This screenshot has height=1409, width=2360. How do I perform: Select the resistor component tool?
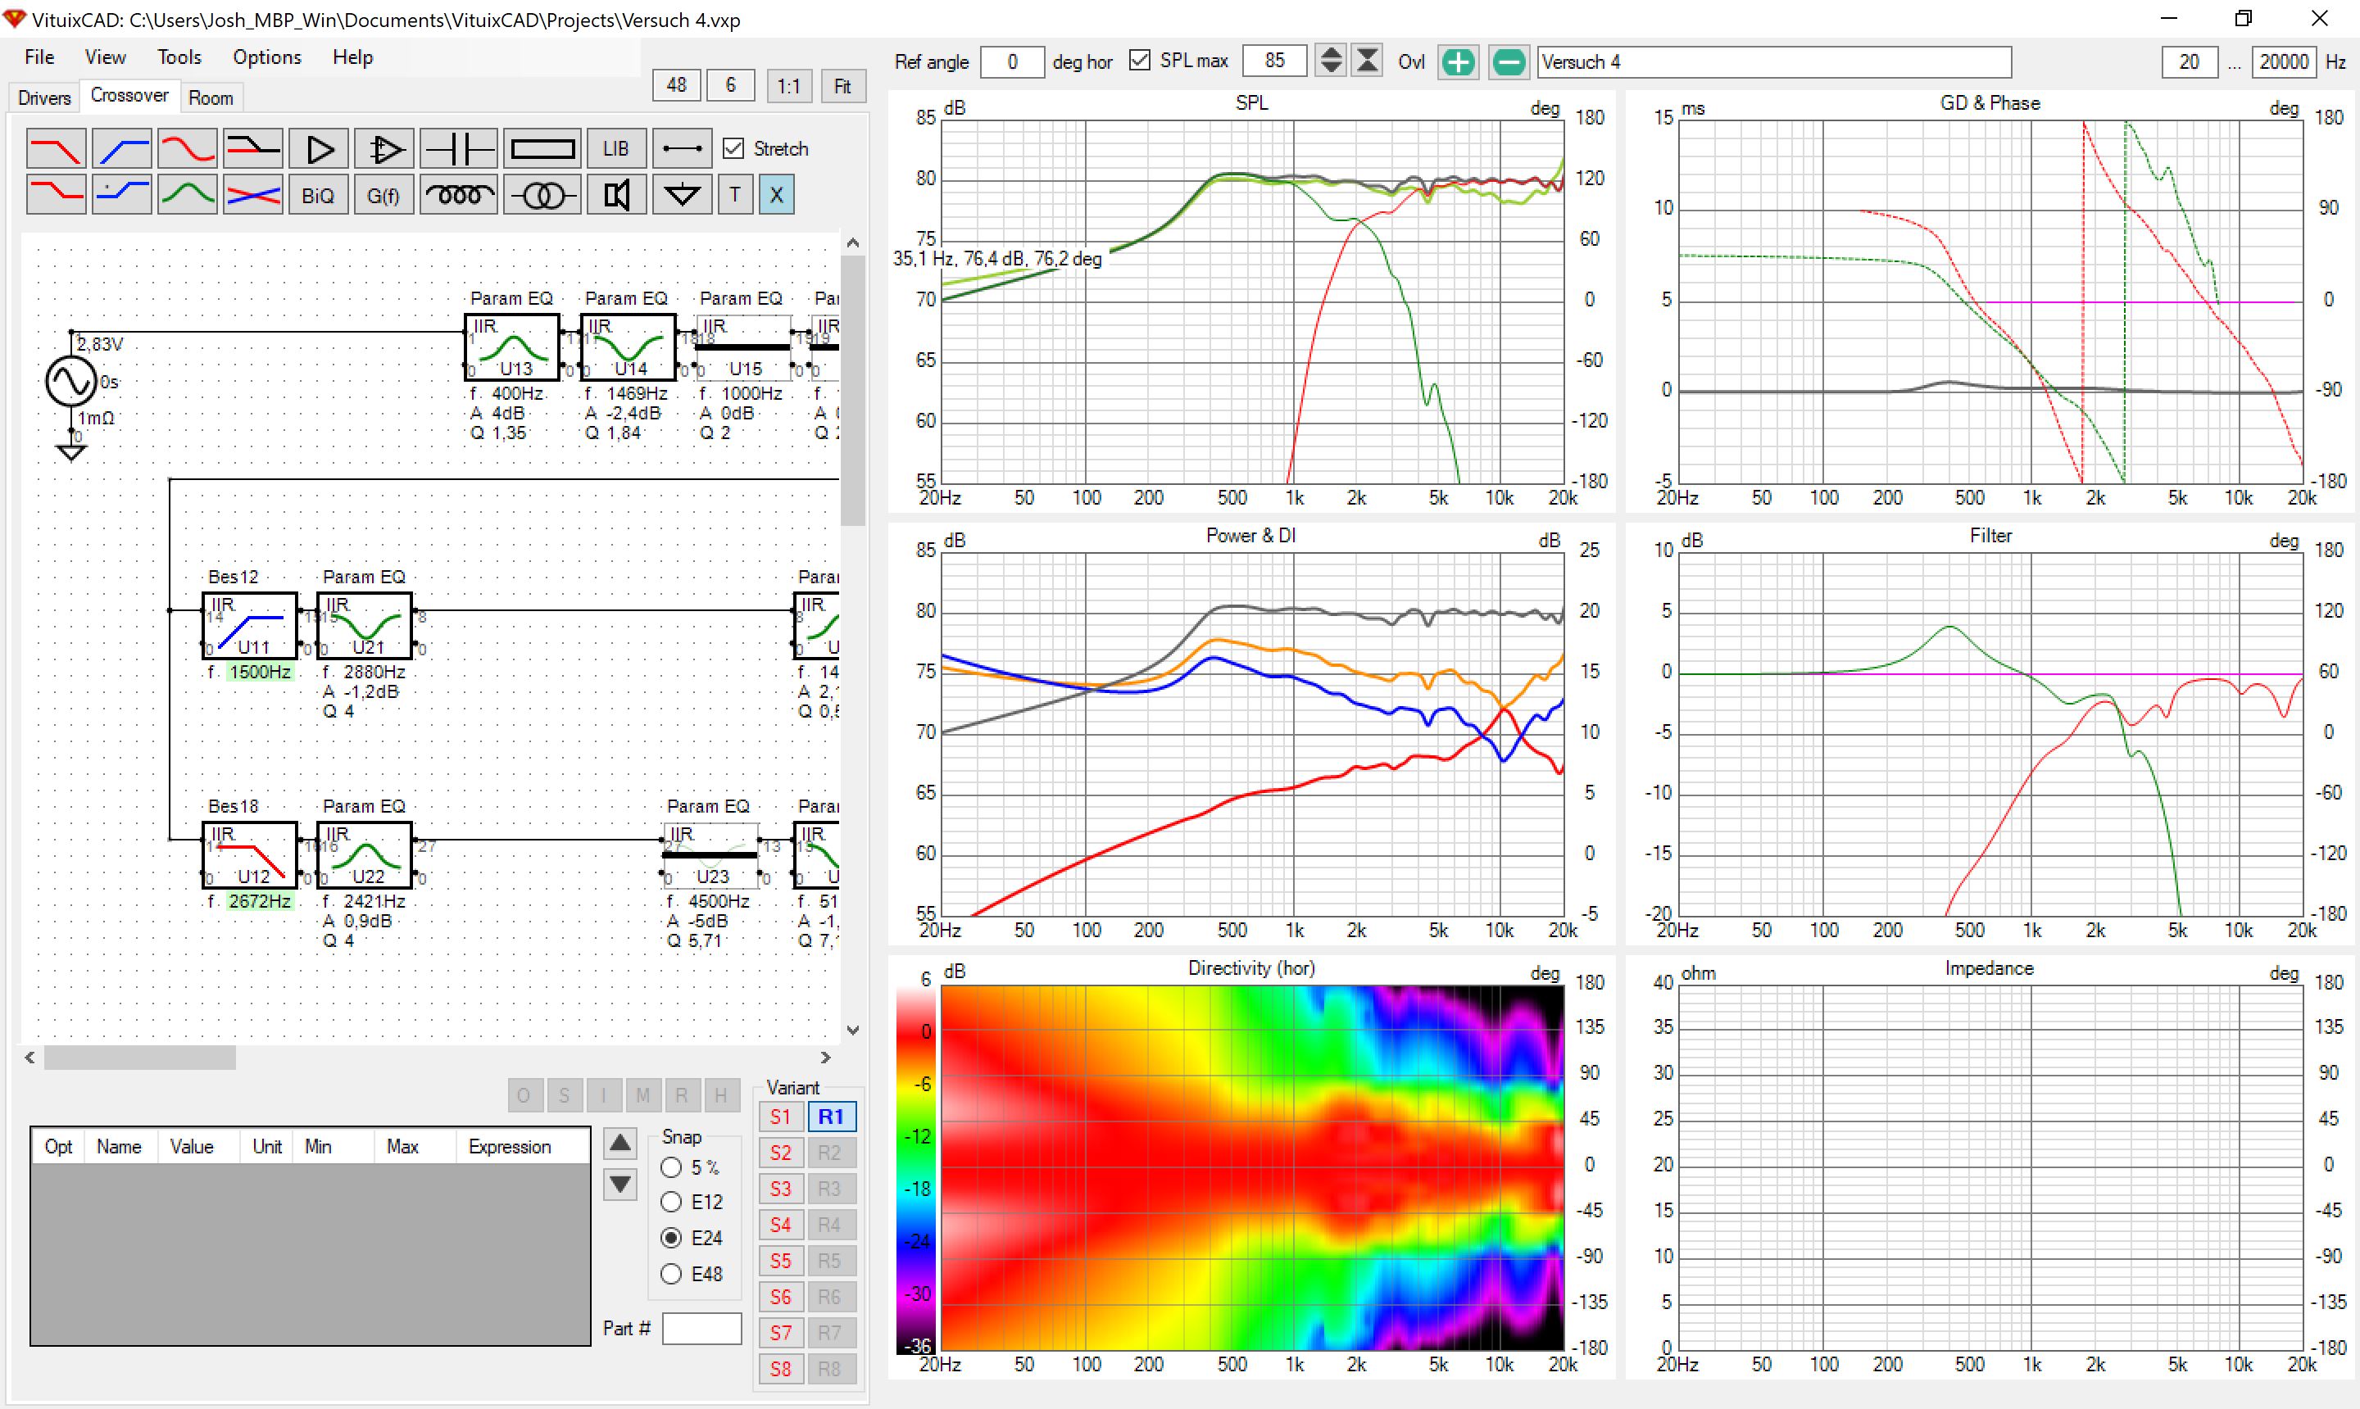(542, 149)
